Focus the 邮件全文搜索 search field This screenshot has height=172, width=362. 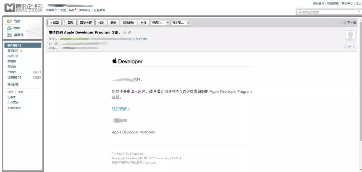[329, 12]
